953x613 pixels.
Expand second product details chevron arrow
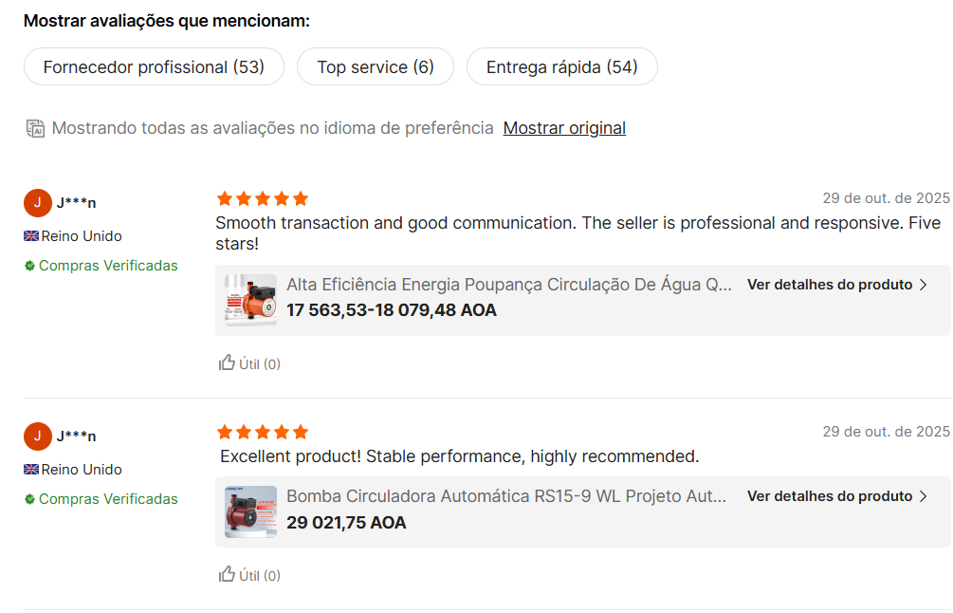(x=924, y=496)
